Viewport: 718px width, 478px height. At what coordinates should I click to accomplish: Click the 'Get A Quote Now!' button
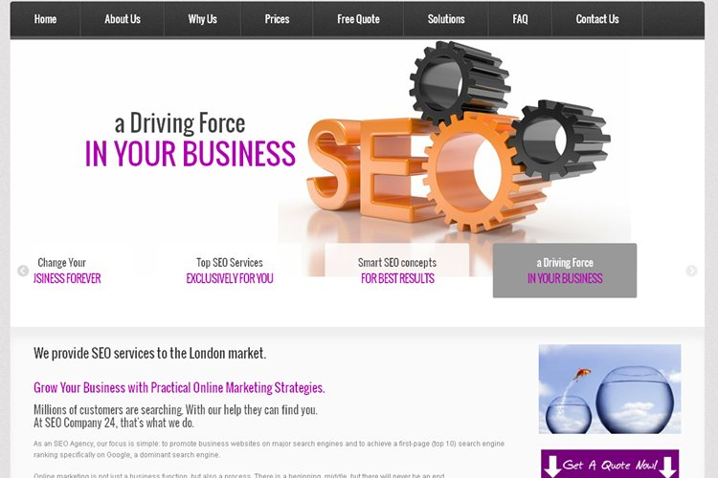click(610, 465)
